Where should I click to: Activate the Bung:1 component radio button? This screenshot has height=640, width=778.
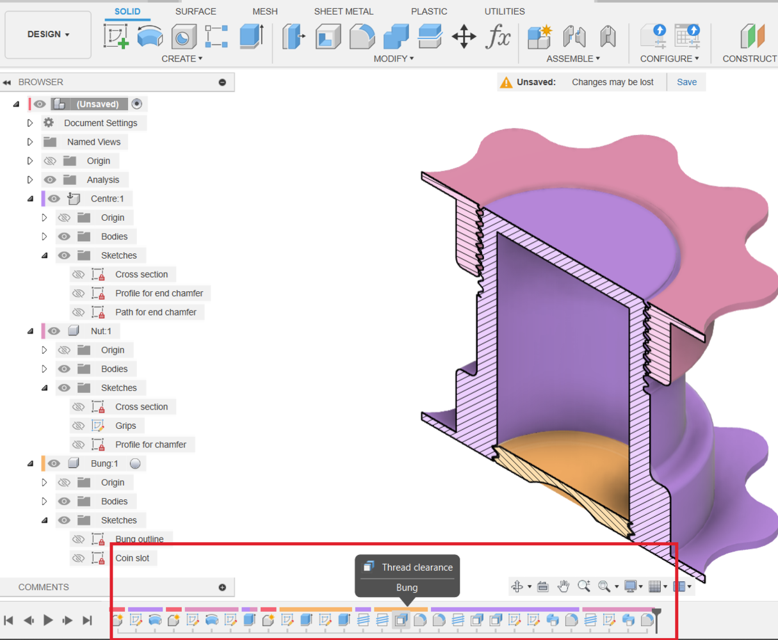(x=135, y=463)
